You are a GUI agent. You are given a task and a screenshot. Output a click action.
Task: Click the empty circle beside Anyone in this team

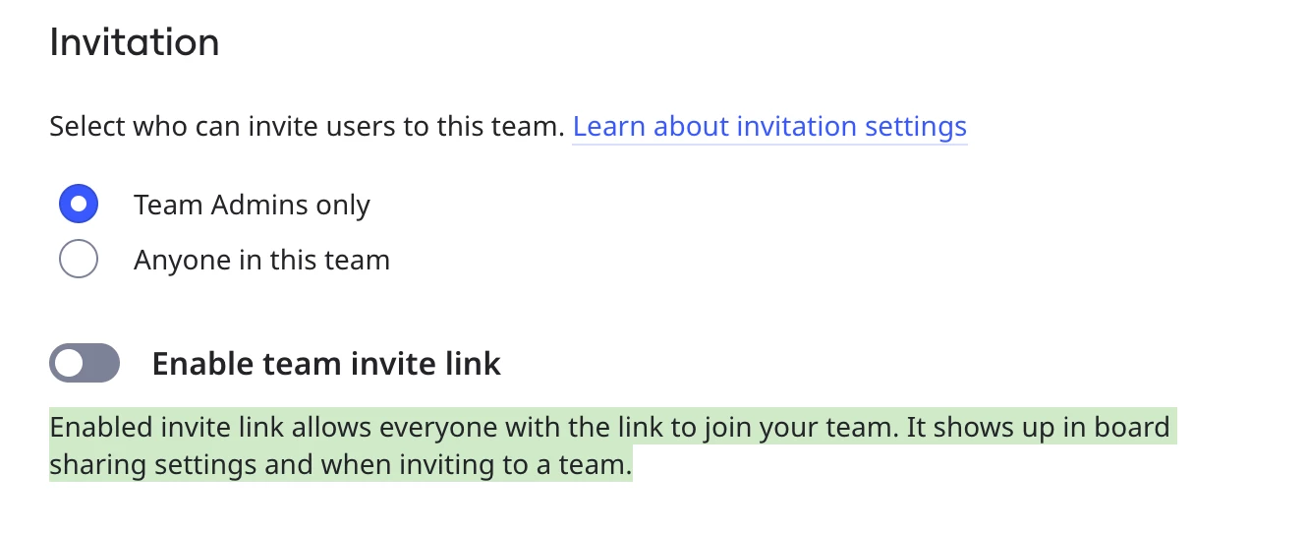click(79, 260)
